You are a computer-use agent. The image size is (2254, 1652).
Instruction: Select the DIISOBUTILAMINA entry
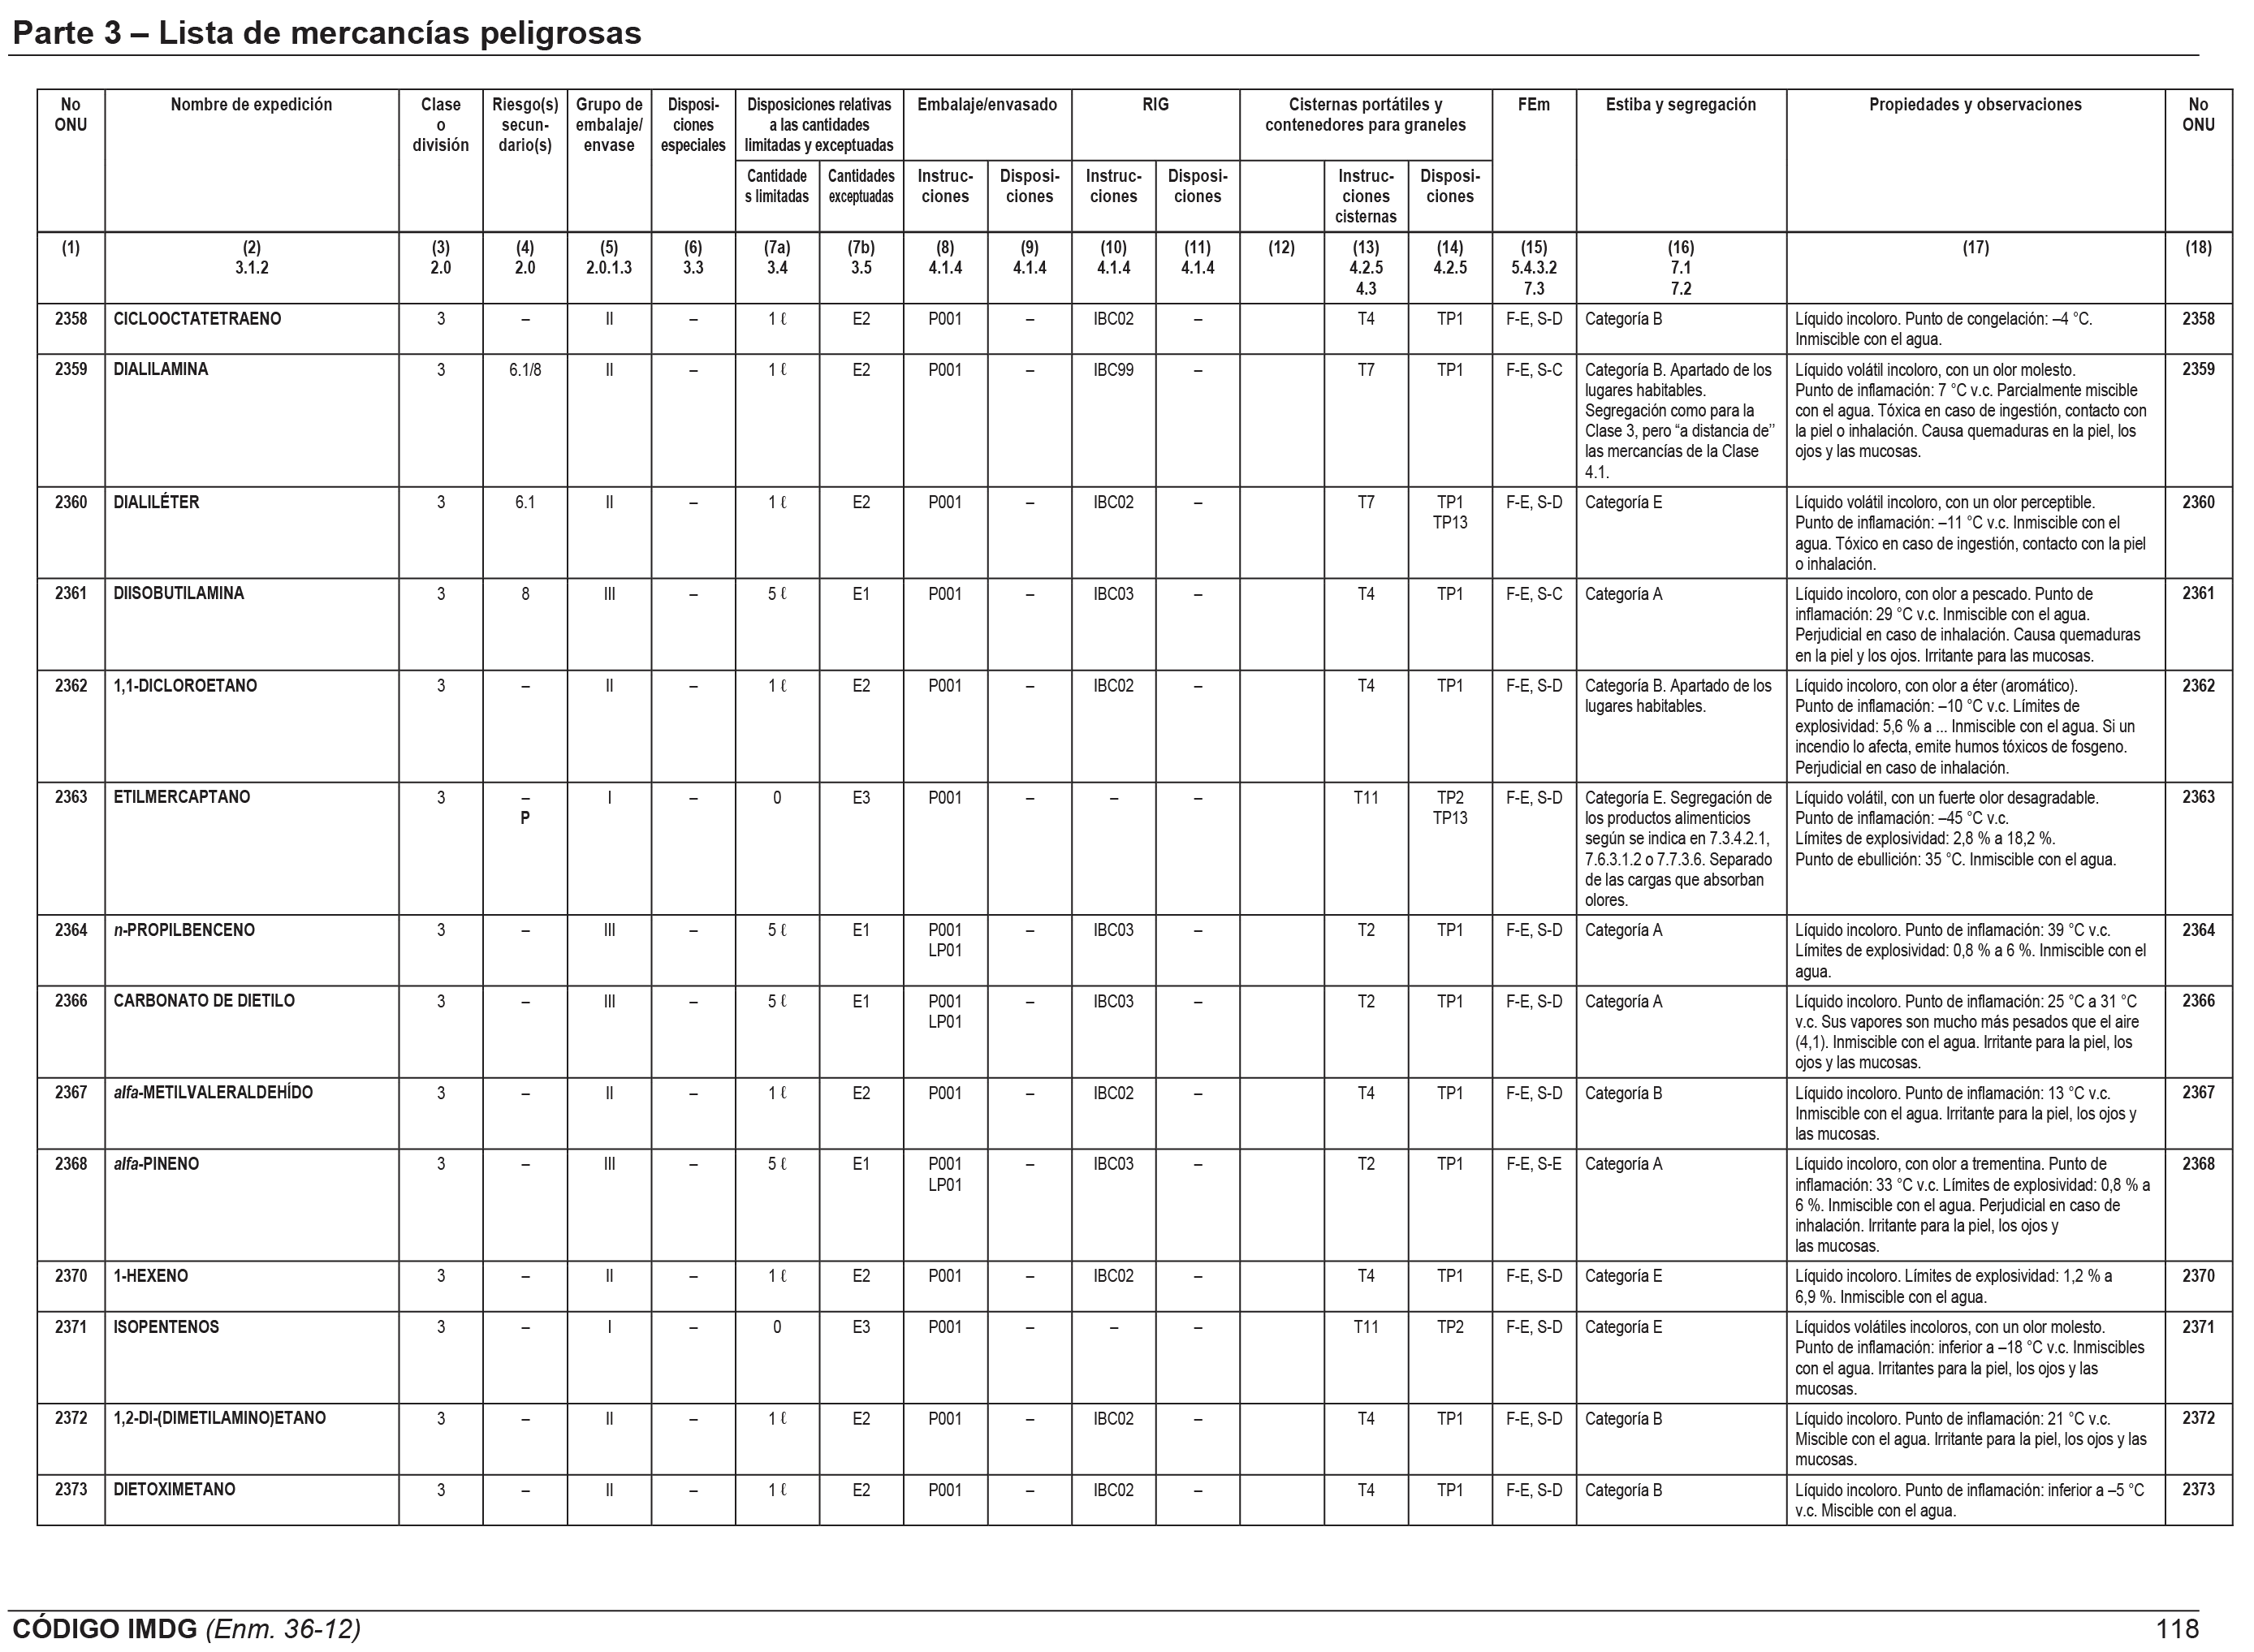tap(178, 593)
